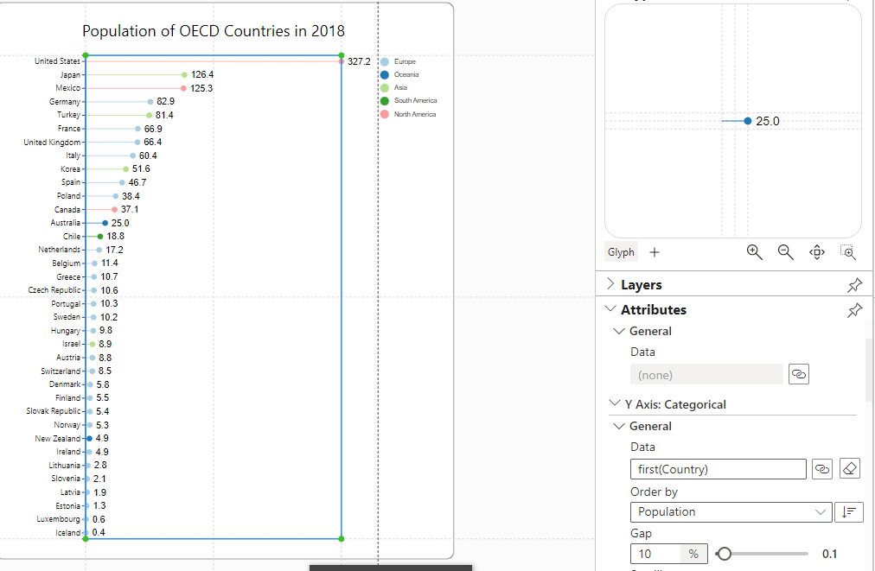
Task: Click the Chile data point dot
Action: [100, 237]
